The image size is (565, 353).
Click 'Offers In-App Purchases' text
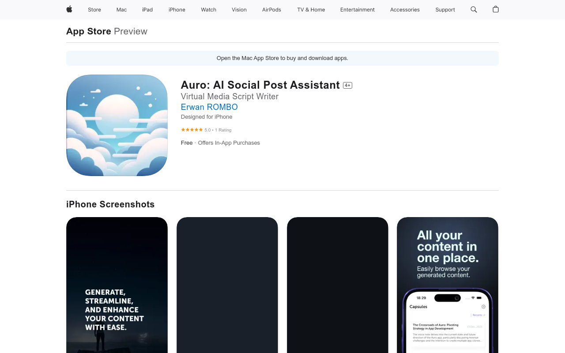click(x=229, y=143)
